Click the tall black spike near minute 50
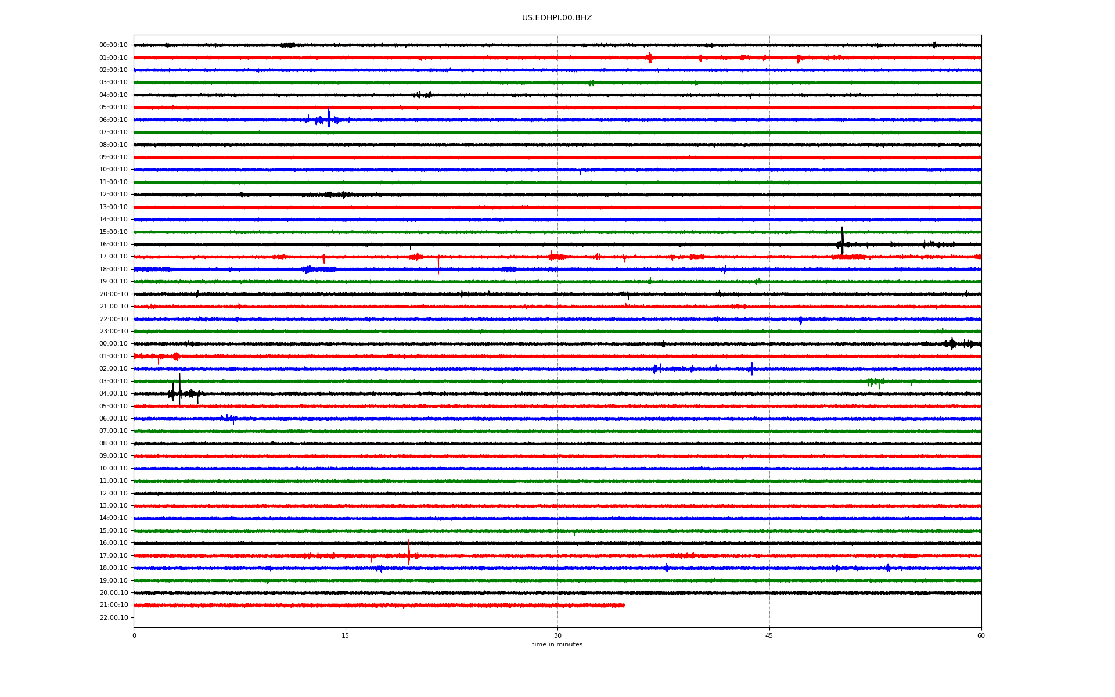Image resolution: width=1115 pixels, height=697 pixels. [x=842, y=241]
